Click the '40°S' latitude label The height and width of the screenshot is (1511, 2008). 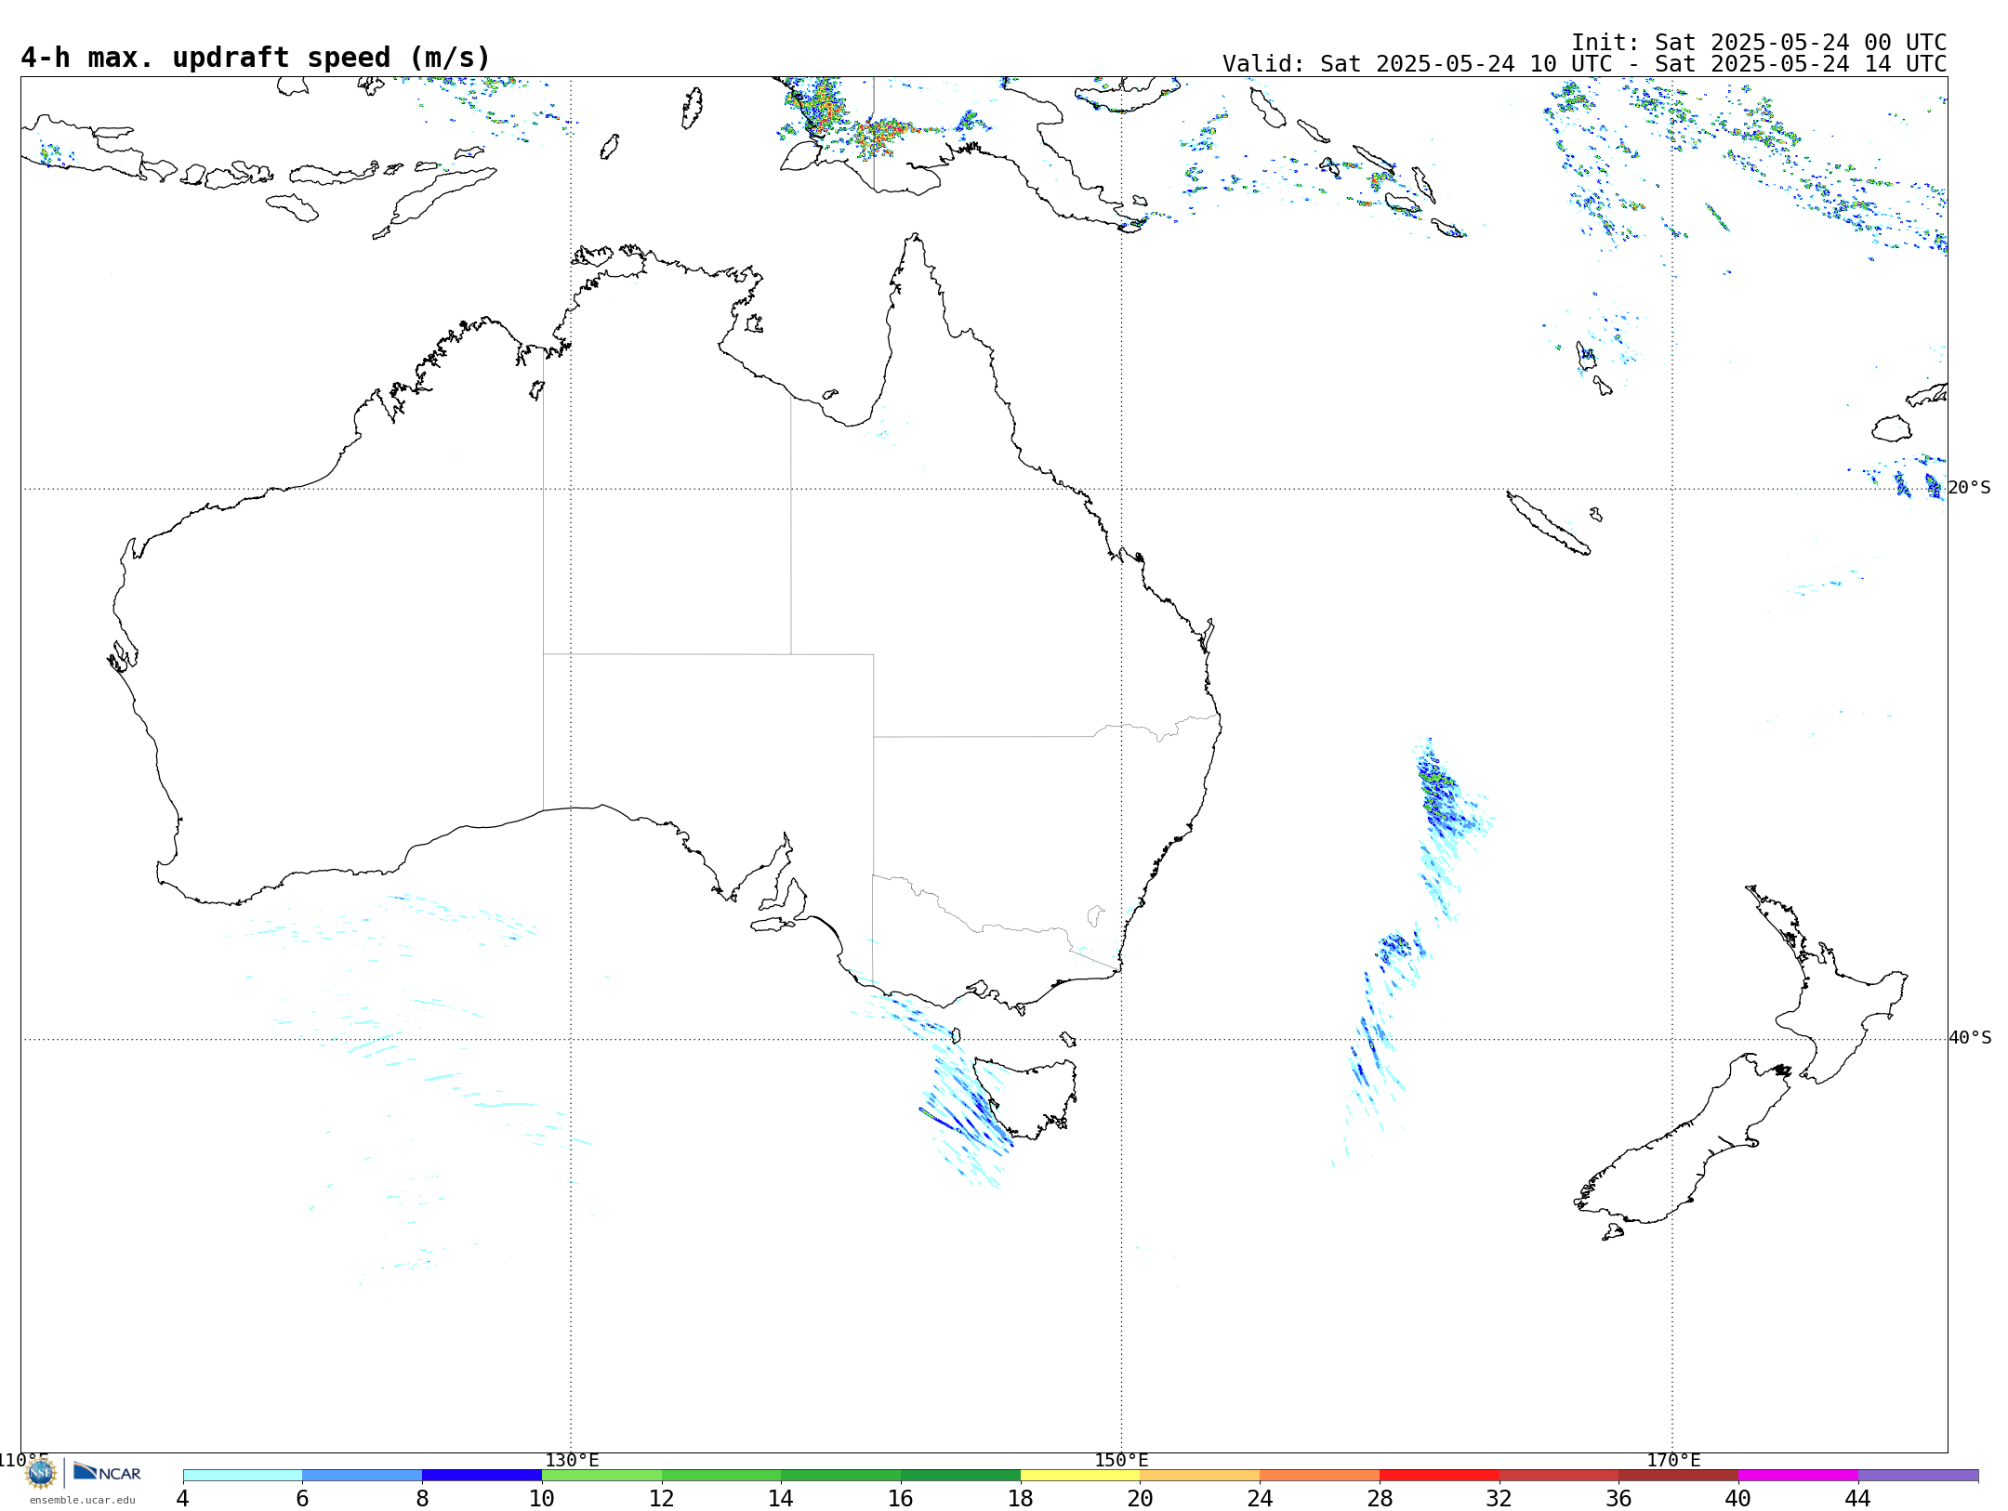(1970, 1038)
